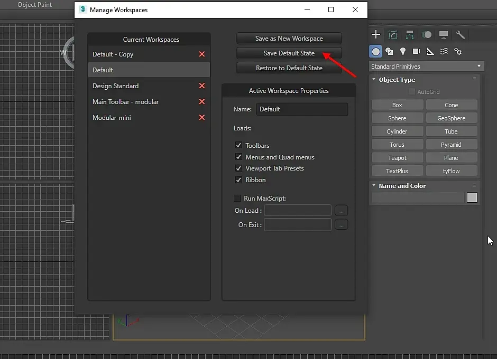Collapse the Name and Color rollout
This screenshot has height=359, width=497.
(x=402, y=186)
